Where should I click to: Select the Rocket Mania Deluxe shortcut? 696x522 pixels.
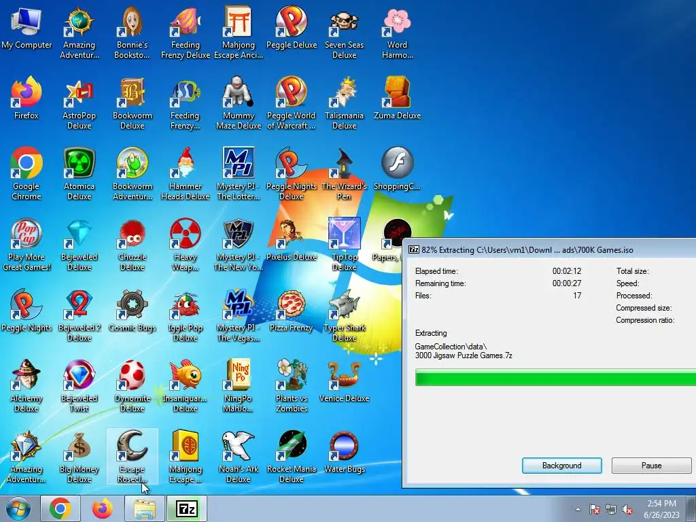(x=291, y=457)
